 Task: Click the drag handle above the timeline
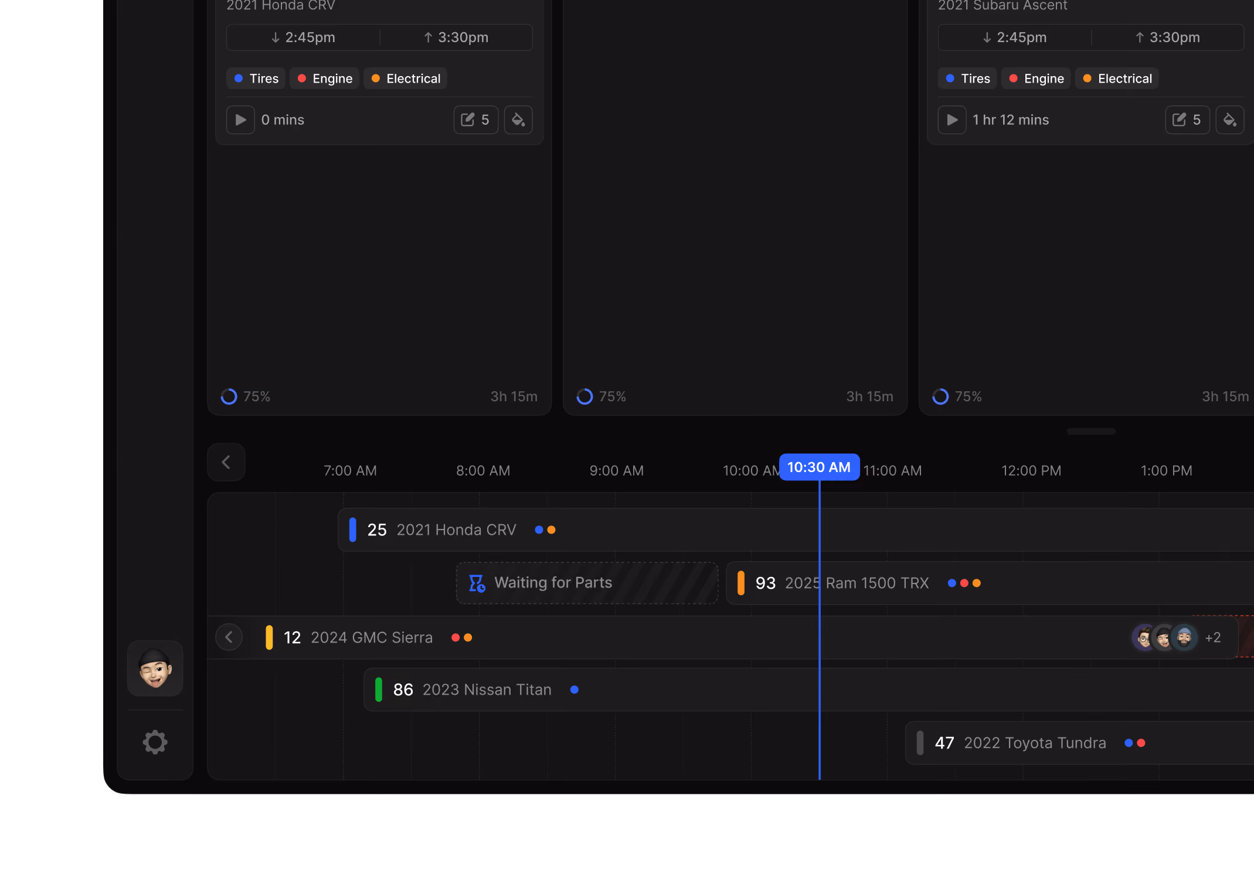point(1091,431)
